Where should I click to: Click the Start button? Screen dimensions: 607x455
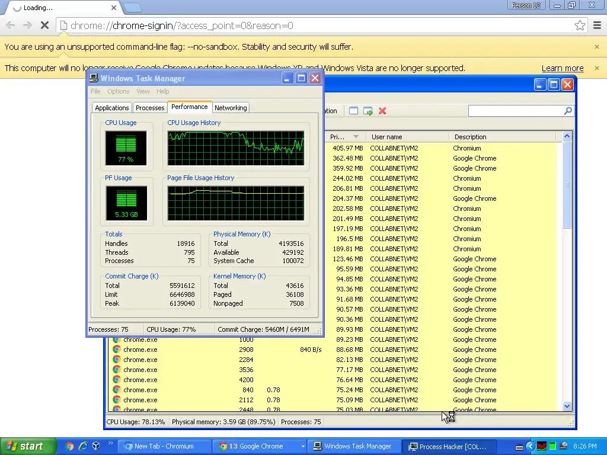click(28, 446)
